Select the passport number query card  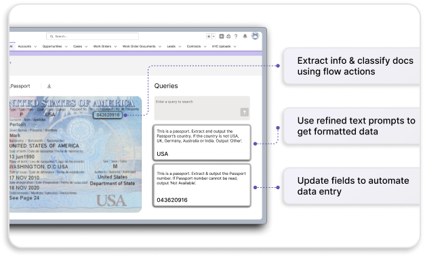tap(202, 185)
